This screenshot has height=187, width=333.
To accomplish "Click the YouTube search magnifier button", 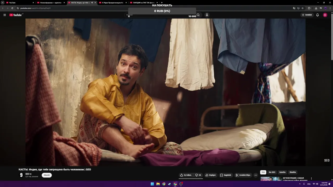I will click(198, 15).
